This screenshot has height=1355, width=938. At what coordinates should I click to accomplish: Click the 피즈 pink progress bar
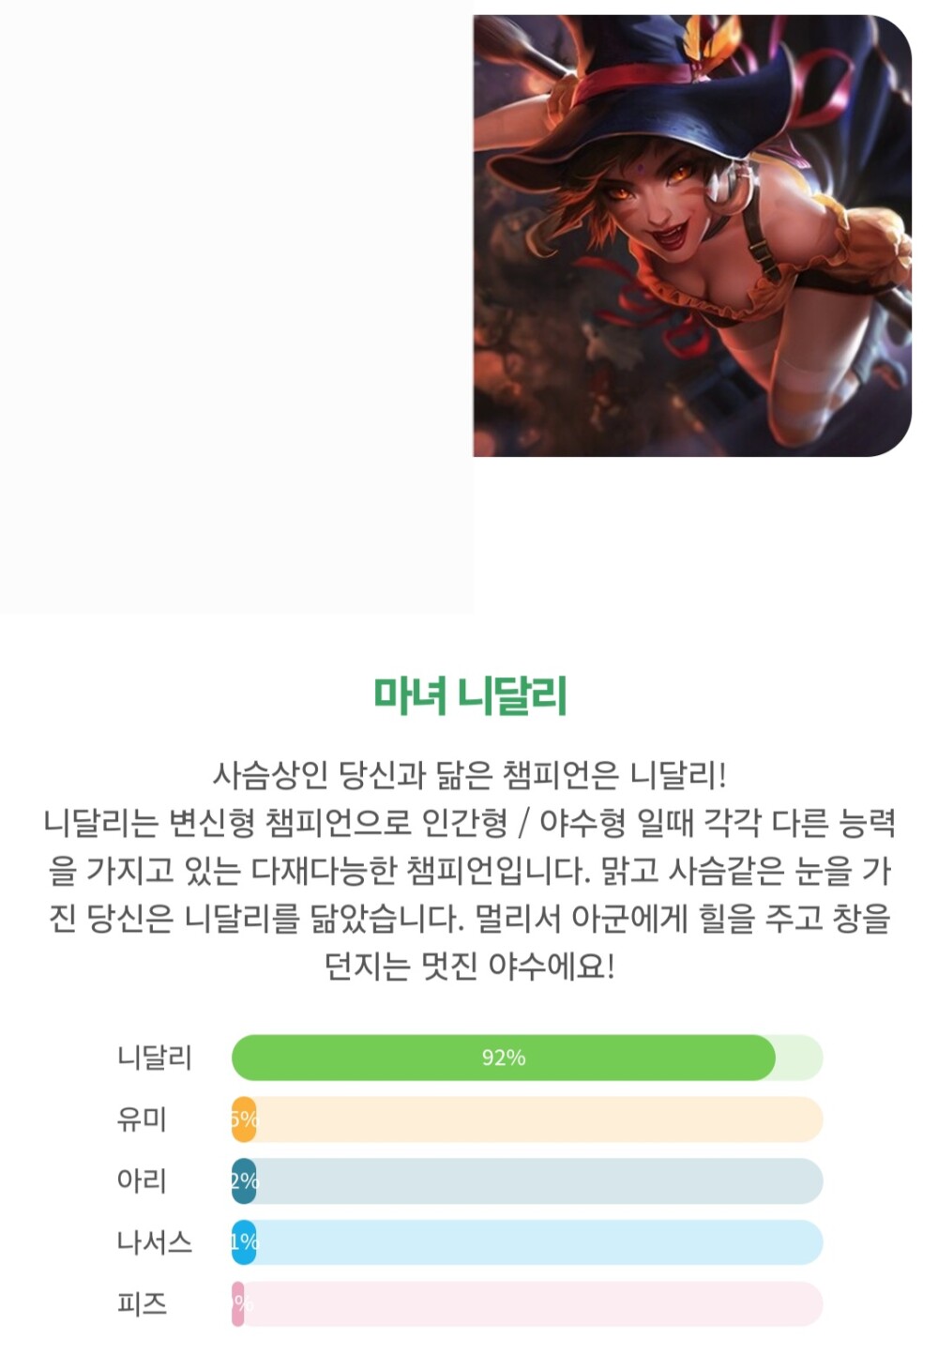tap(527, 1304)
